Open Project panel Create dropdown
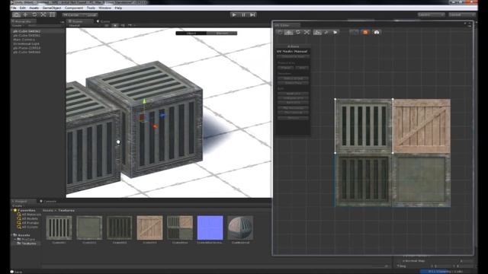488x274 pixels. coord(18,205)
